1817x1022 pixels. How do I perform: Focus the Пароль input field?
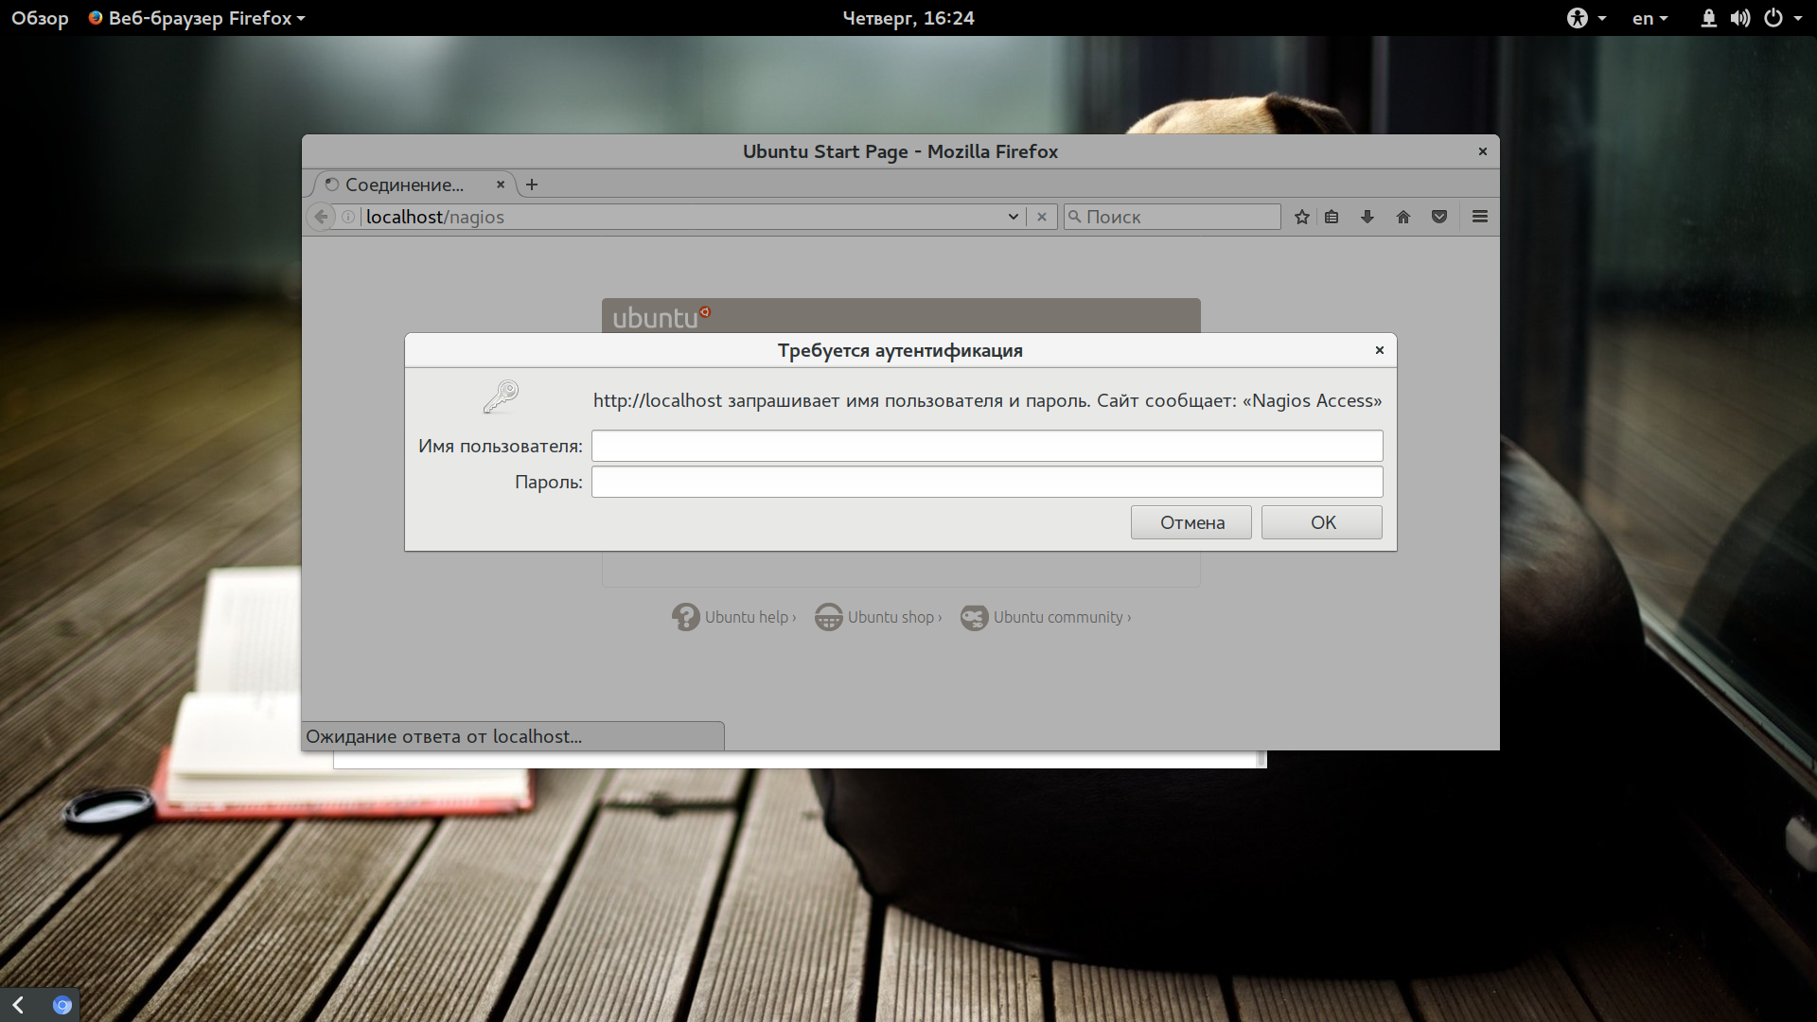987,482
